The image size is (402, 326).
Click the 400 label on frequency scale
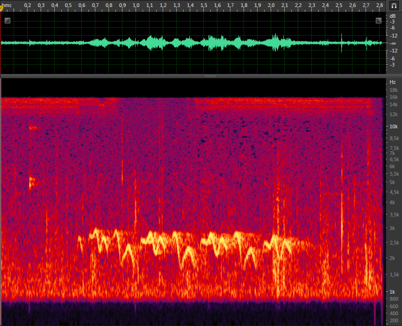(394, 313)
